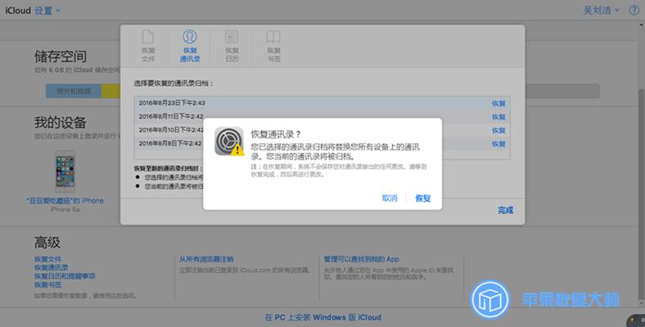Open 管理可以查找到我的 App link
This screenshot has width=645, height=327.
[361, 259]
